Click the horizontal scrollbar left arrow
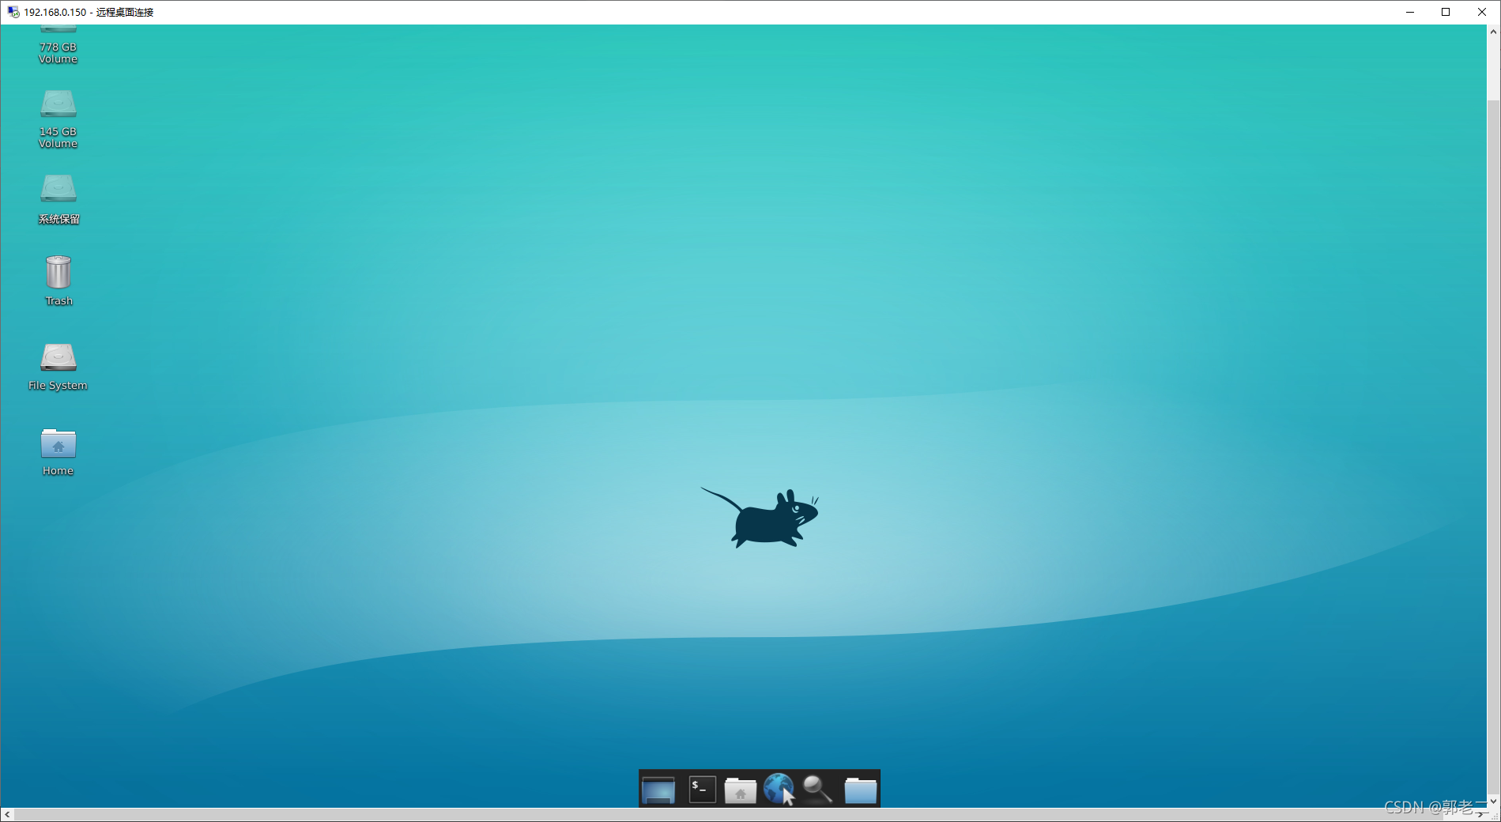1501x822 pixels. (7, 814)
